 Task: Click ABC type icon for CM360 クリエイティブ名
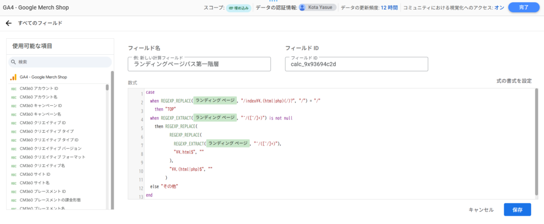click(x=13, y=166)
